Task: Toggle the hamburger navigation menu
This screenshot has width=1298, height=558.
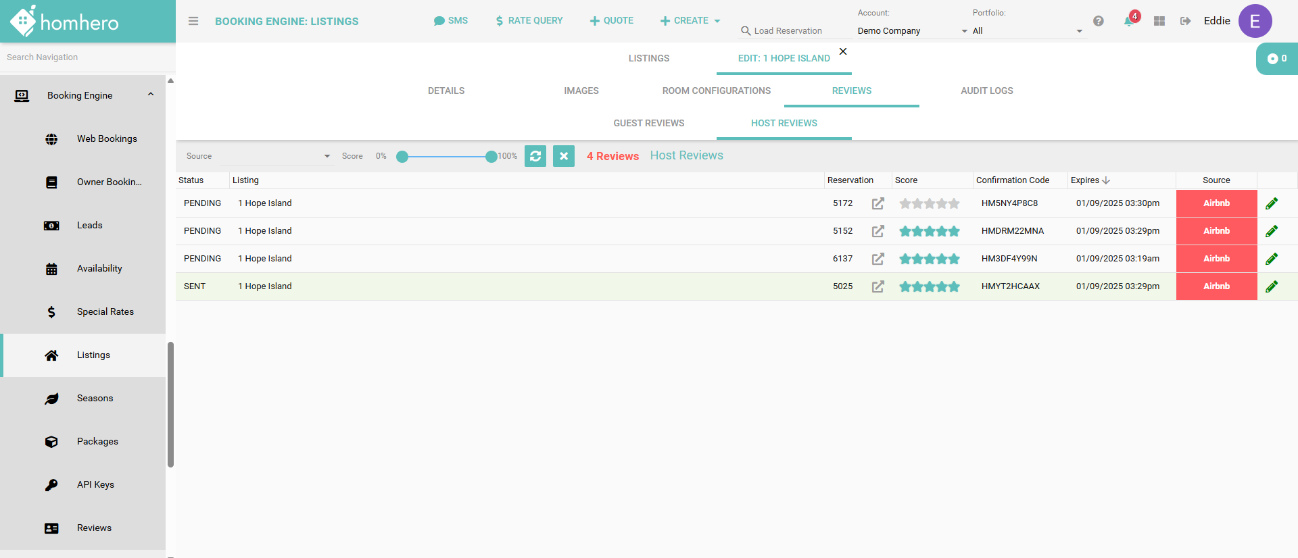Action: coord(193,21)
